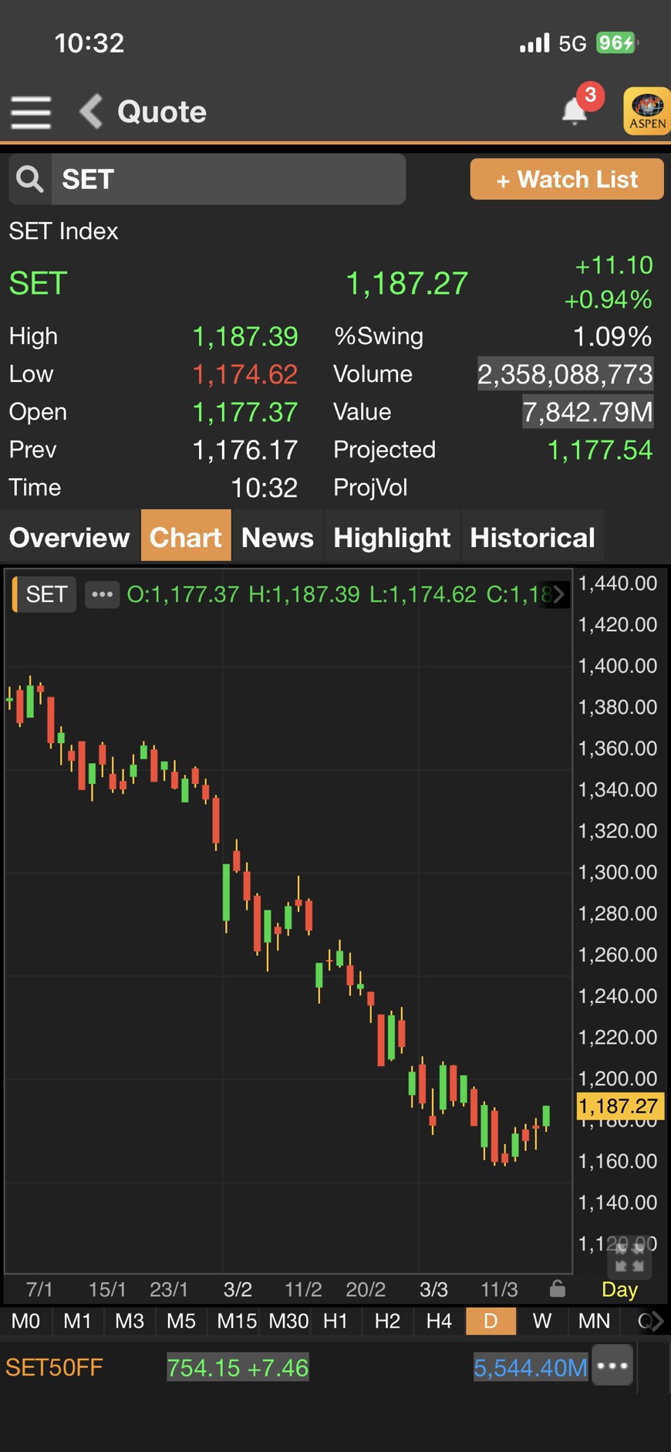Open the Overview tab

(x=69, y=537)
